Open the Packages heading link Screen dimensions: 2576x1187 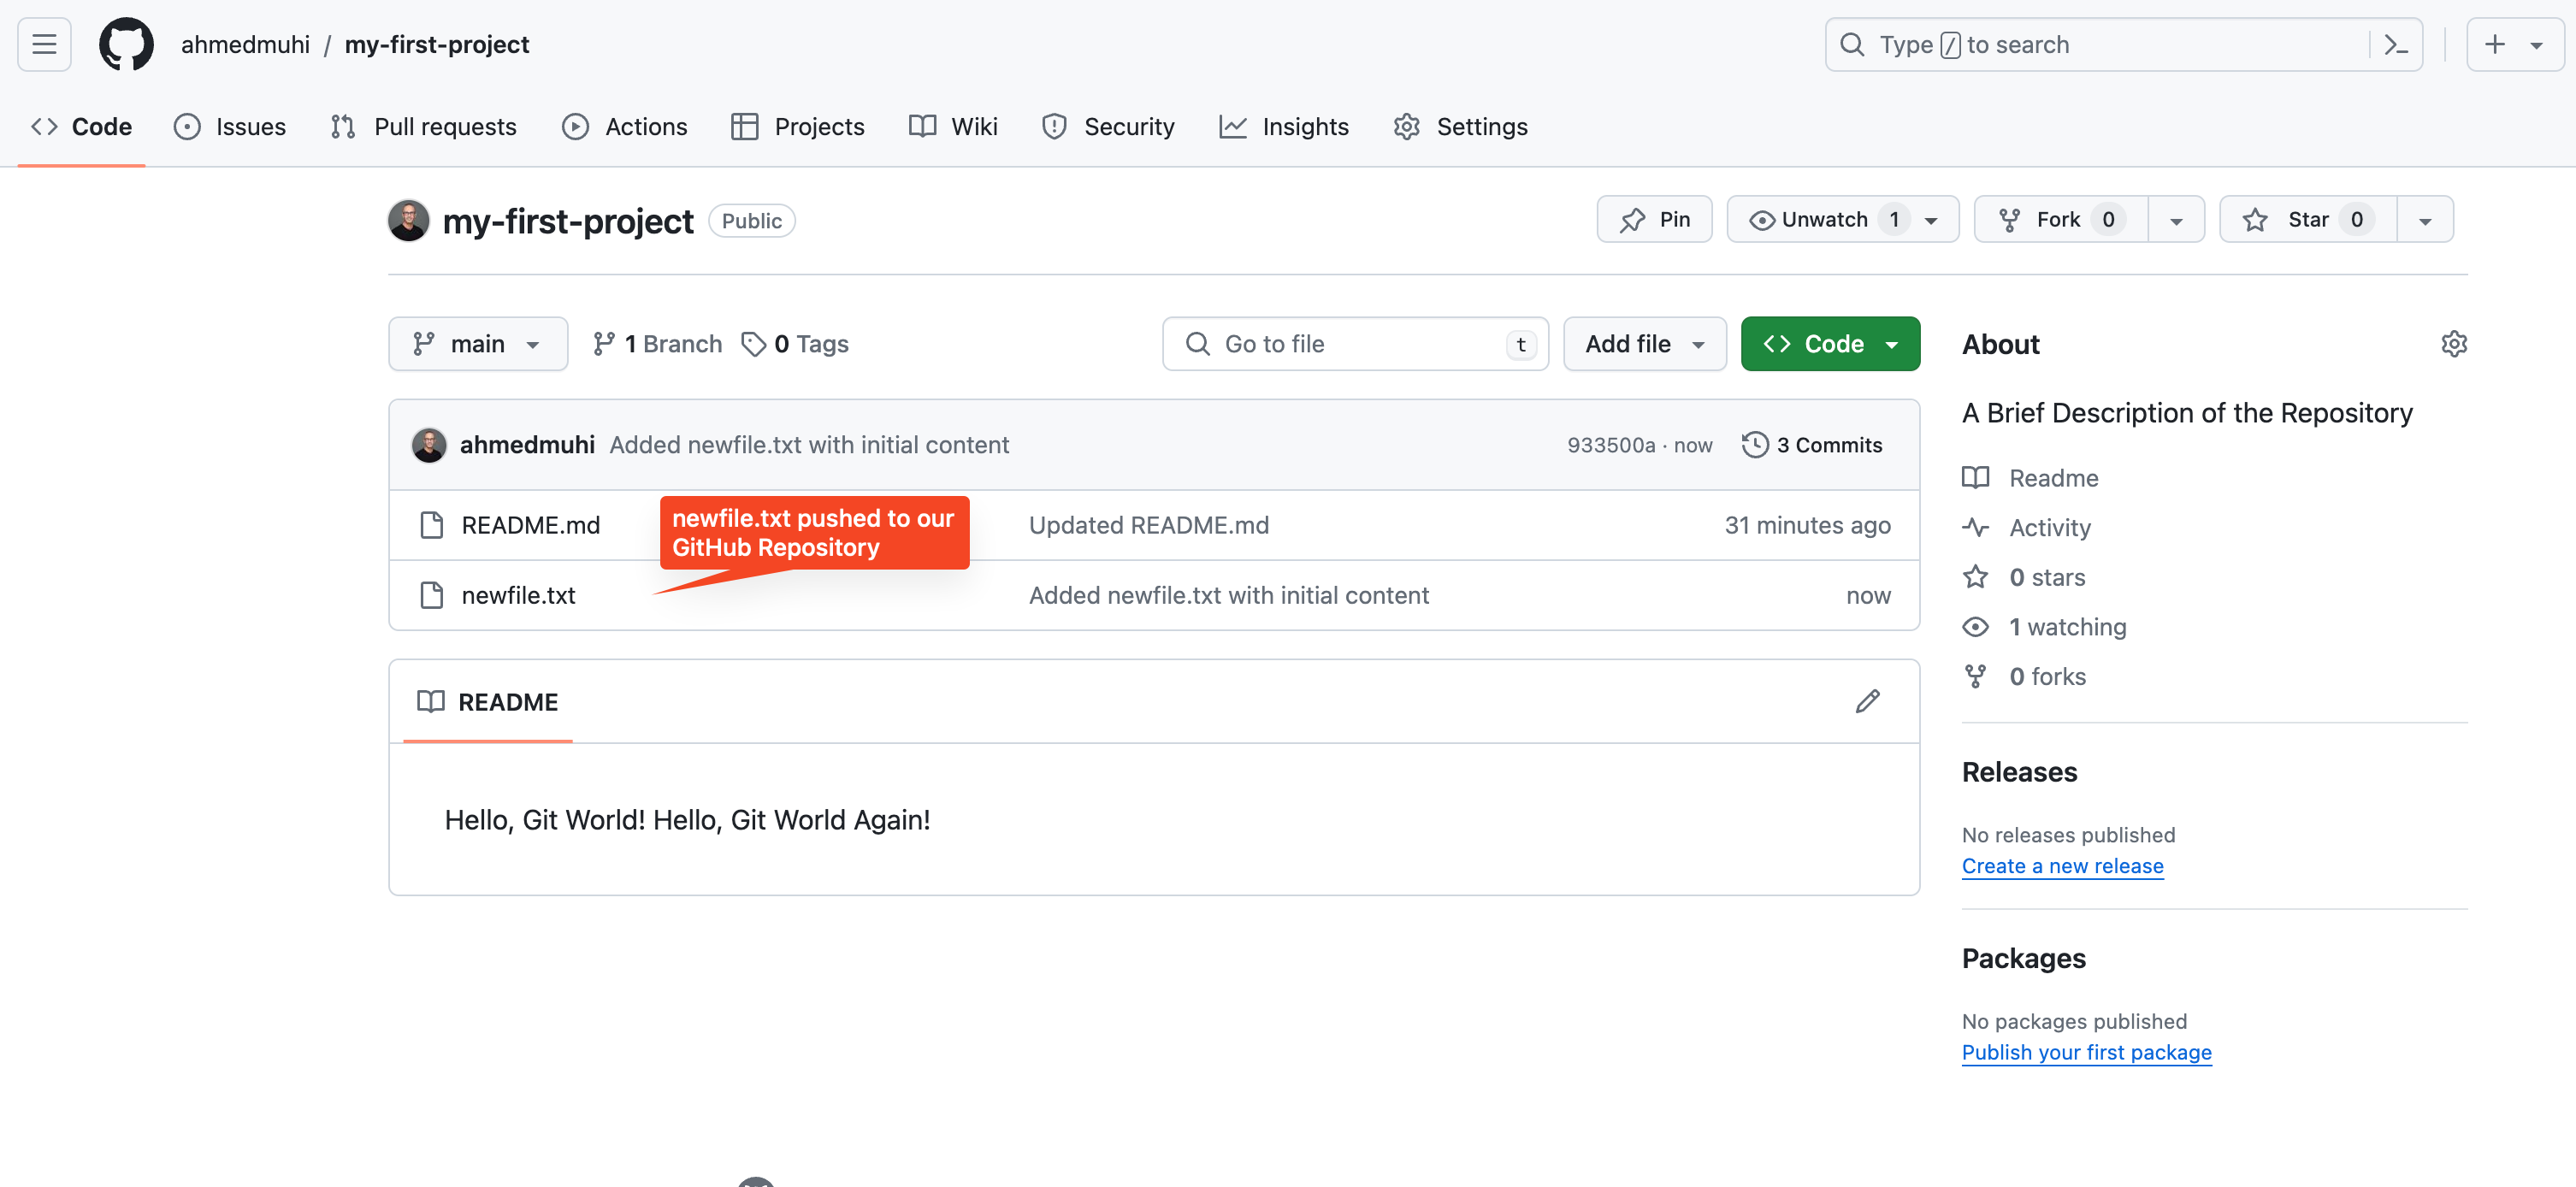pyautogui.click(x=2023, y=958)
